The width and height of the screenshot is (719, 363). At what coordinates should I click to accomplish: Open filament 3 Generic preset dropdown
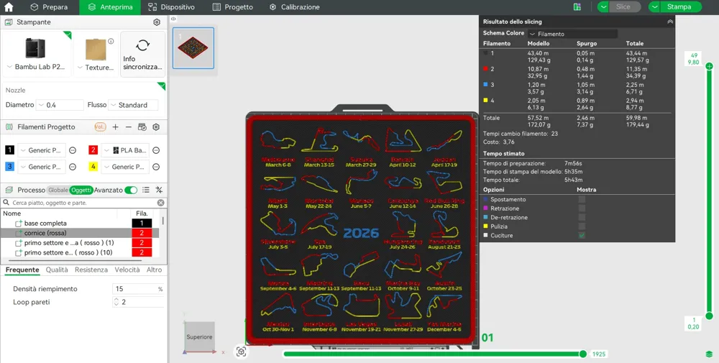click(42, 167)
